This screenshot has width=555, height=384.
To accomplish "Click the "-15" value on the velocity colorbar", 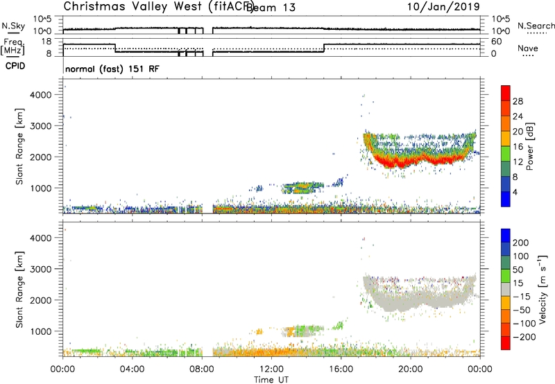I will (x=522, y=297).
